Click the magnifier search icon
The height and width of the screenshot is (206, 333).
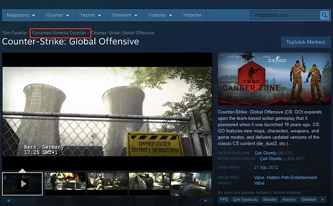click(324, 15)
